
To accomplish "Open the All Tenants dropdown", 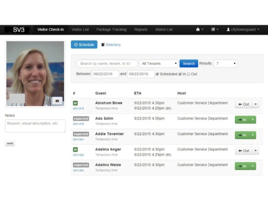I will pyautogui.click(x=159, y=63).
